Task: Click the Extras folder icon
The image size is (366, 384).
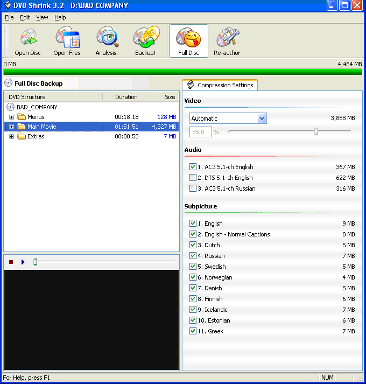Action: tap(22, 136)
